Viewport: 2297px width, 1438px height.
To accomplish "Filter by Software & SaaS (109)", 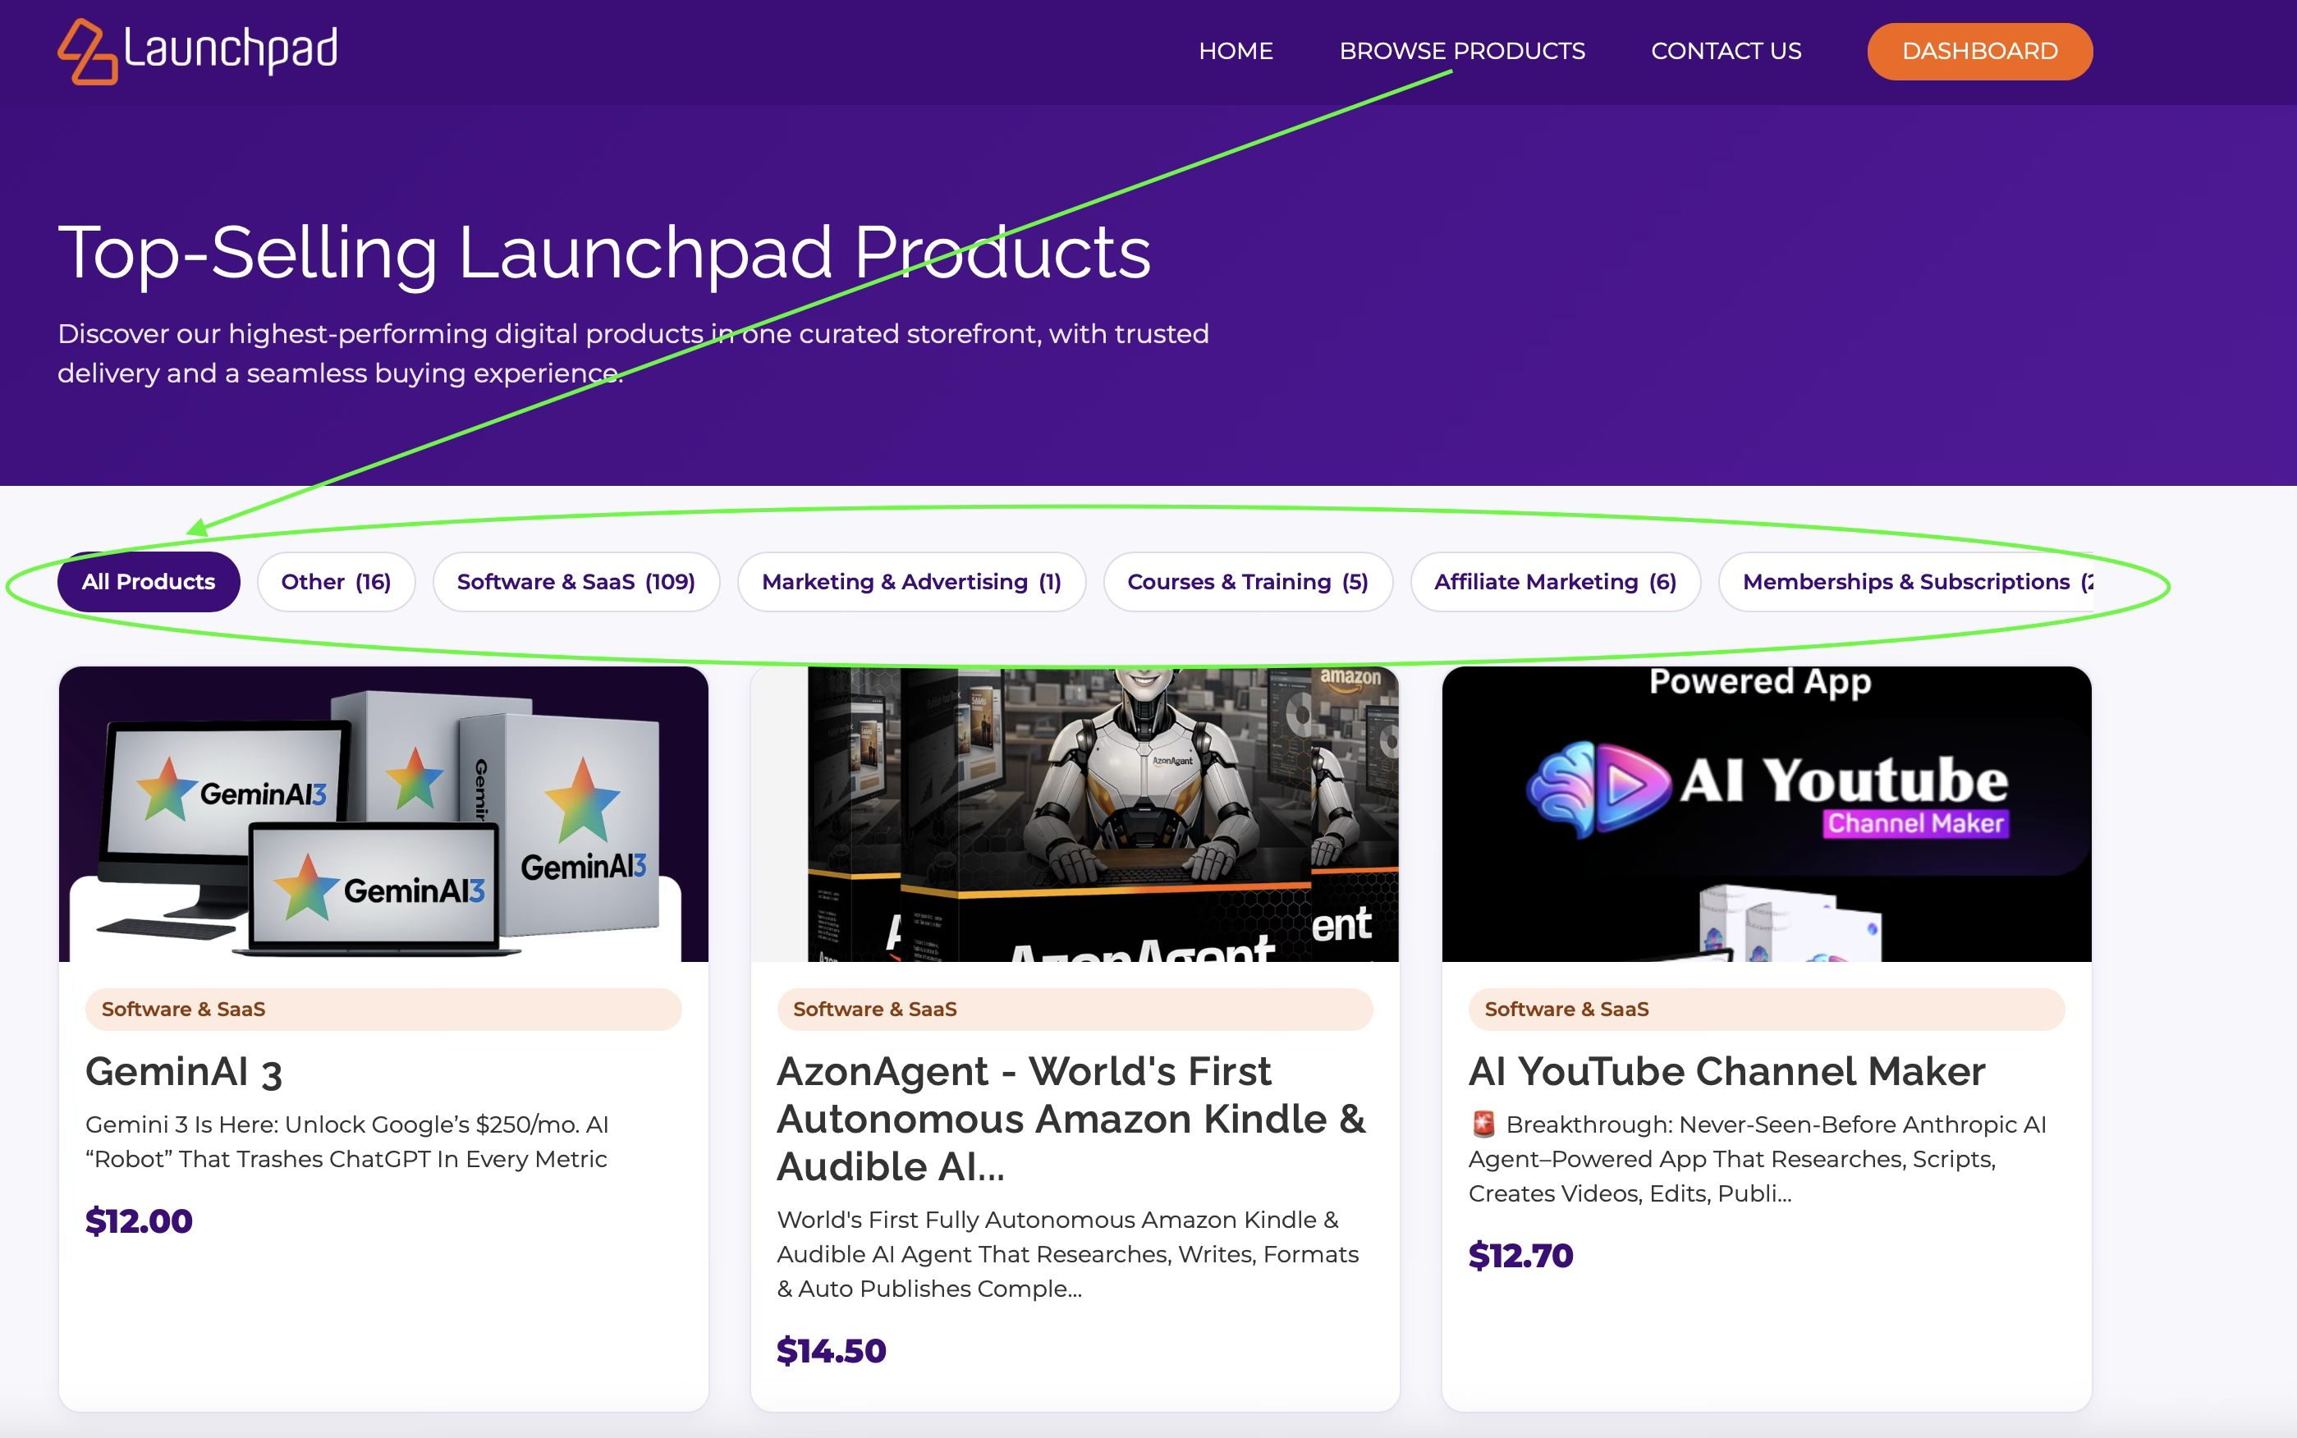I will pyautogui.click(x=575, y=582).
